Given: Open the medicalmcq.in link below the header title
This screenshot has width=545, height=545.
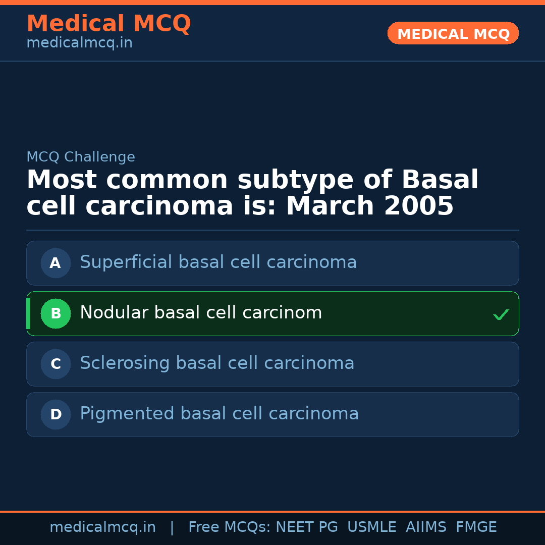Looking at the screenshot, I should click(x=79, y=43).
